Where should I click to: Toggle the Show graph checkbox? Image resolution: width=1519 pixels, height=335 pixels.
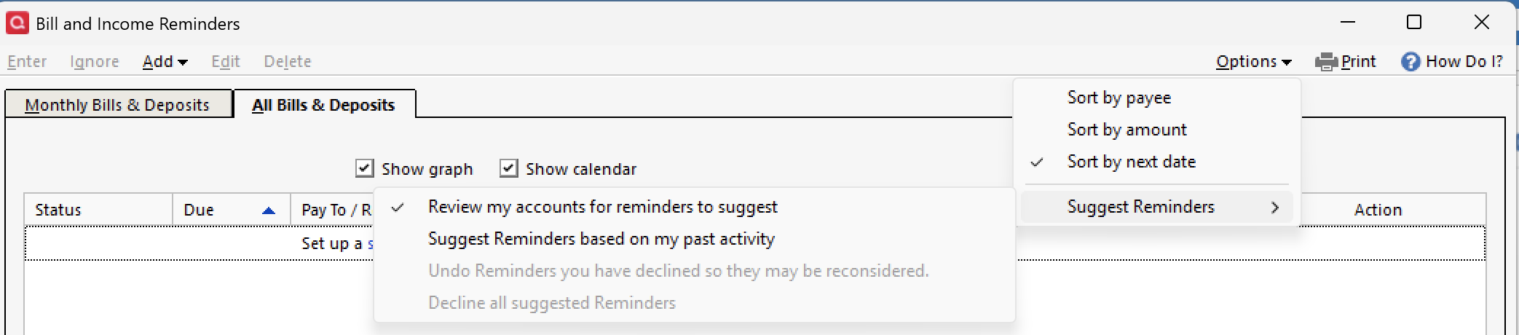click(x=365, y=168)
